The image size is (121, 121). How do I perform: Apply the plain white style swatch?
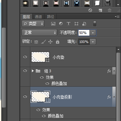click(x=97, y=3)
